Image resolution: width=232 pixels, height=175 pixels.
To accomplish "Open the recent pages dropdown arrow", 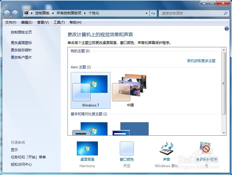I will click(21, 14).
